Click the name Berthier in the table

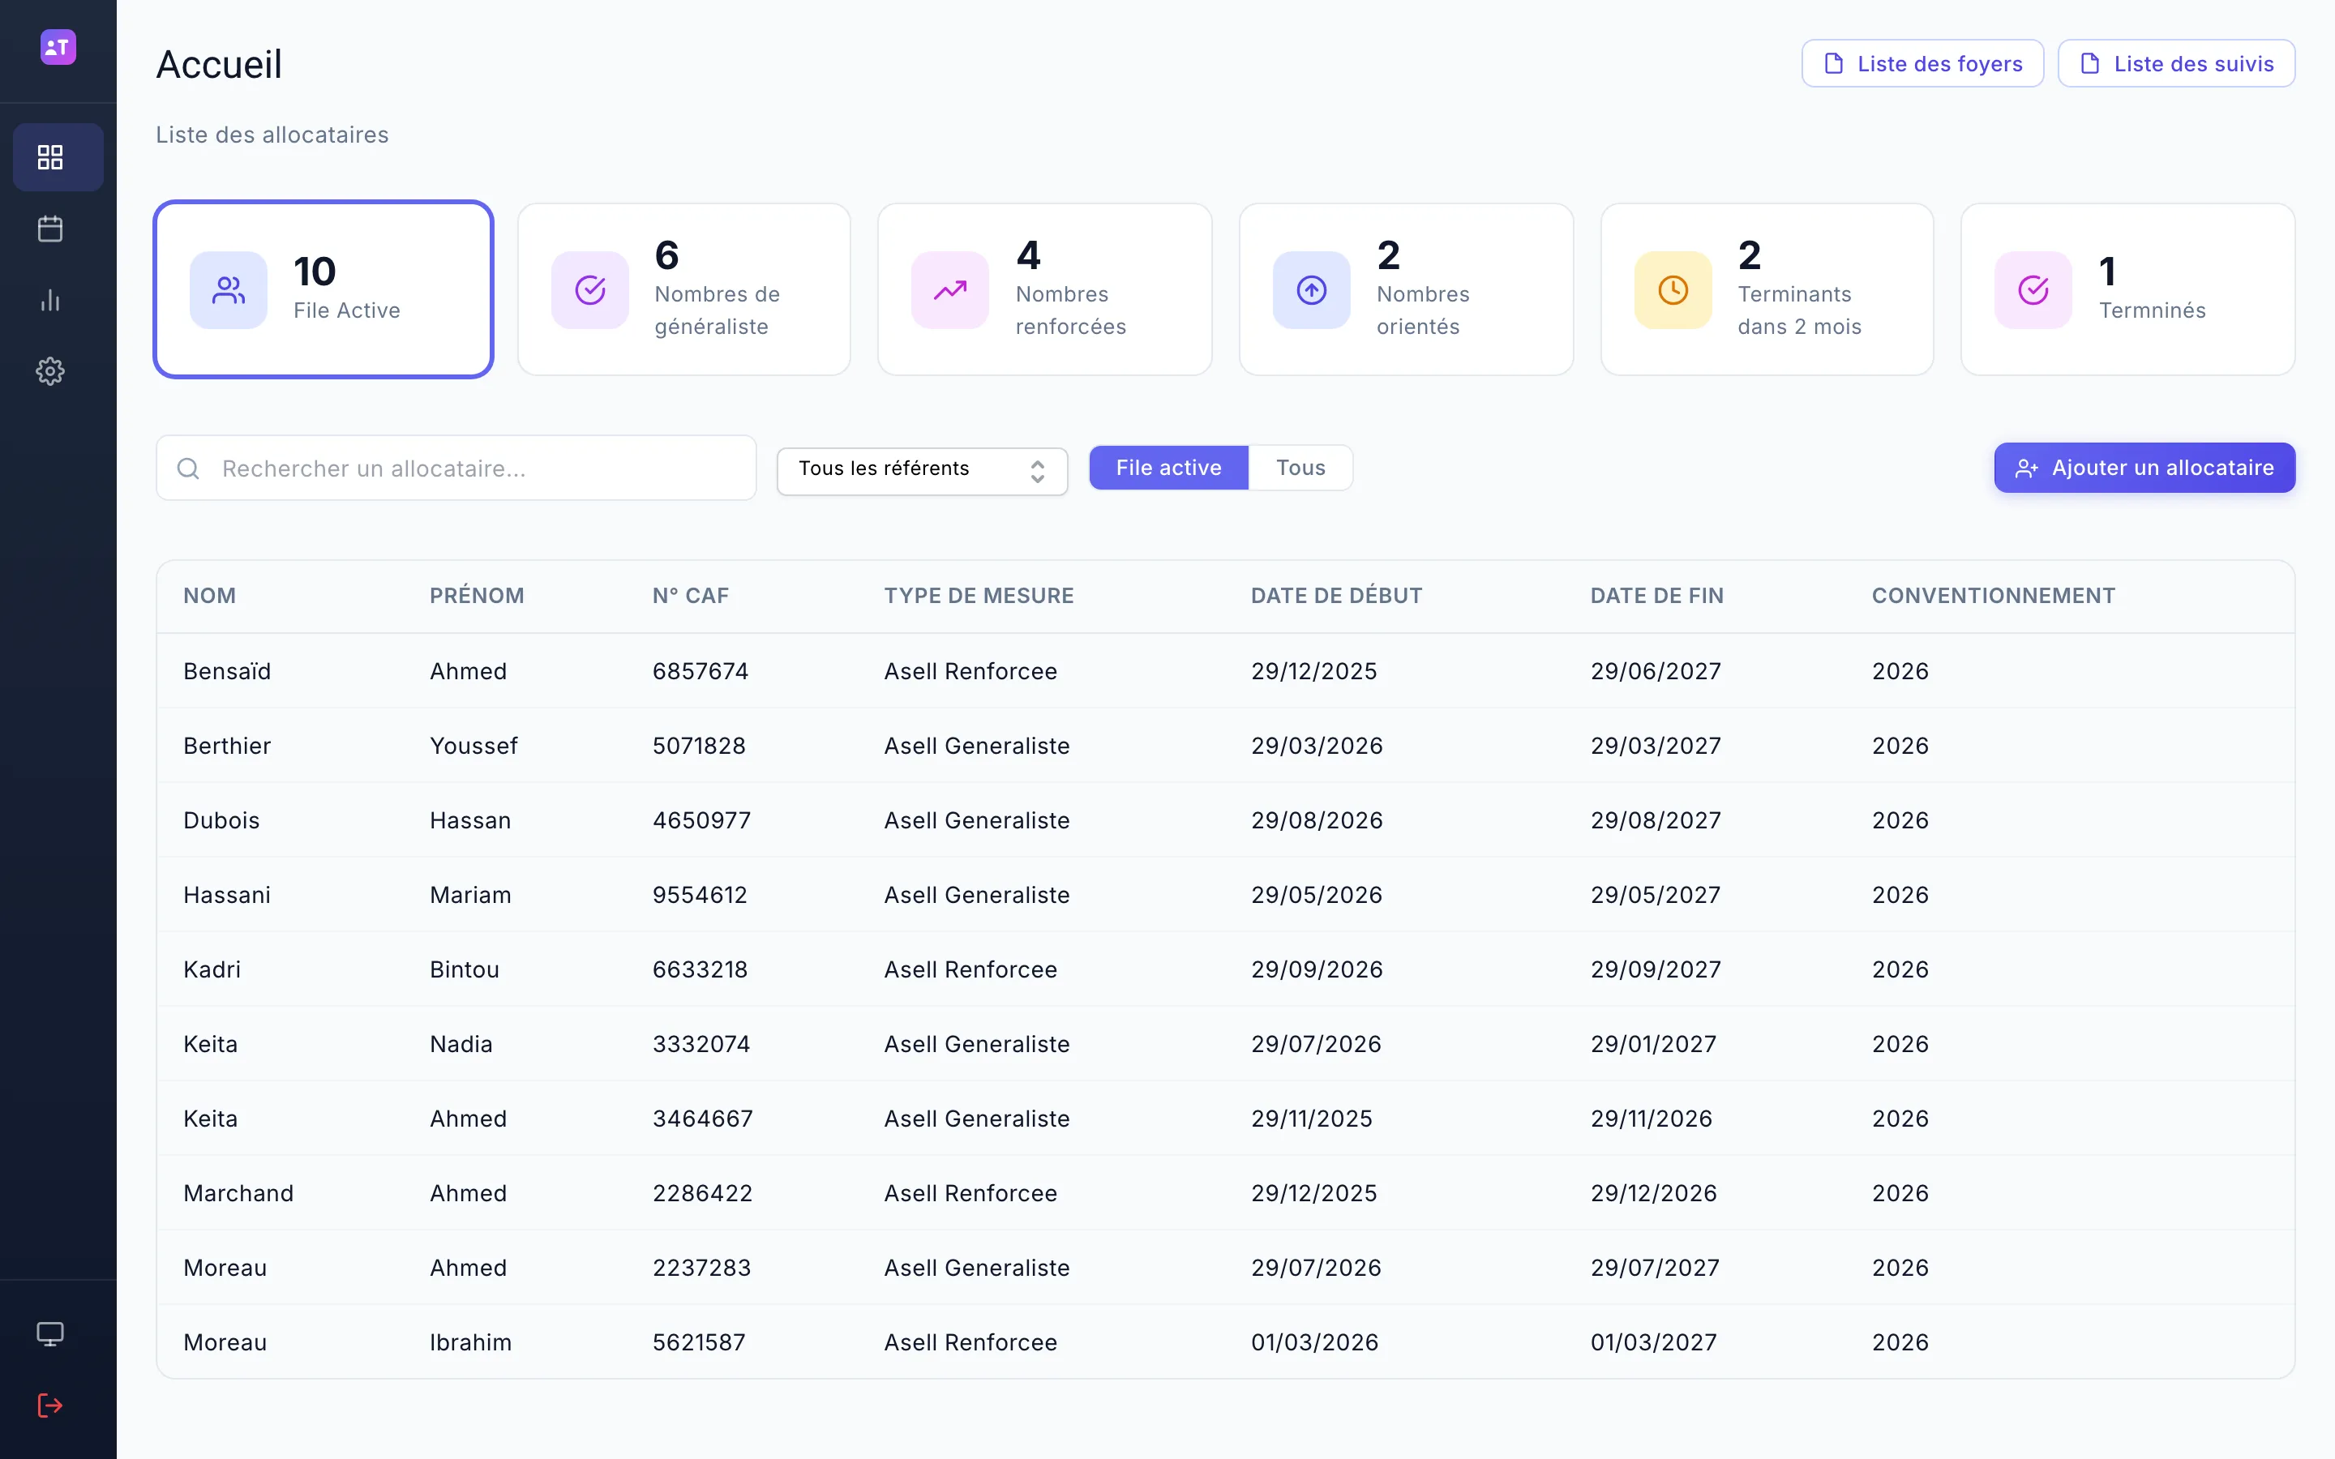[x=227, y=746]
